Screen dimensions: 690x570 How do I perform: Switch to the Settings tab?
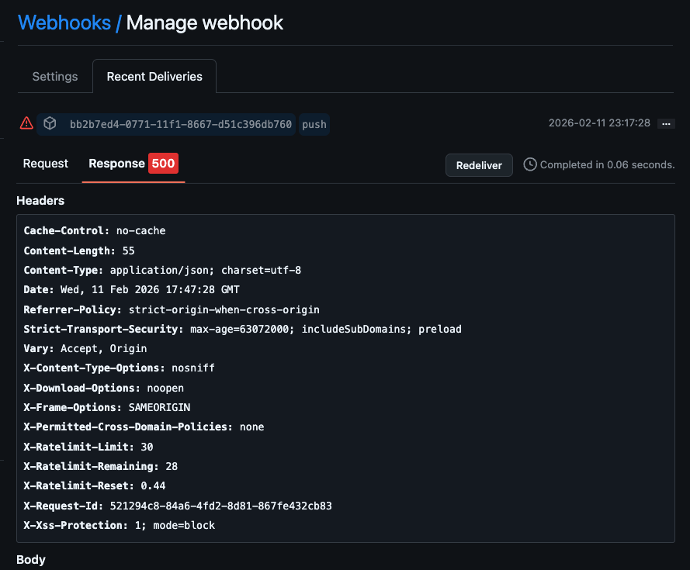(55, 77)
